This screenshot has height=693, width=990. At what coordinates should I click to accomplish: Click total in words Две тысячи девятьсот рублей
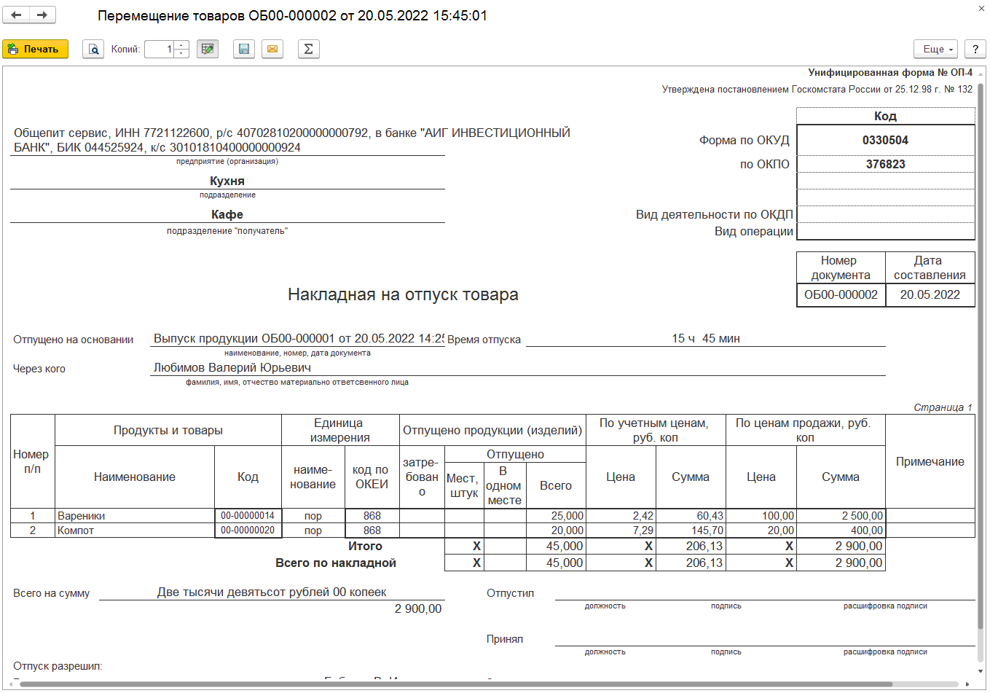coord(272,592)
